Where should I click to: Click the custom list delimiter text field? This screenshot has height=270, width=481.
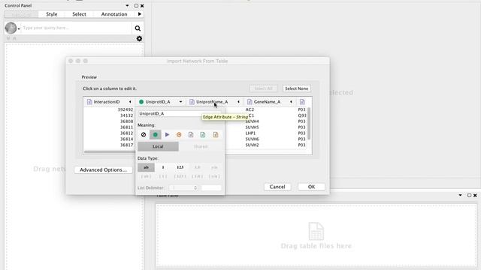pyautogui.click(x=211, y=187)
